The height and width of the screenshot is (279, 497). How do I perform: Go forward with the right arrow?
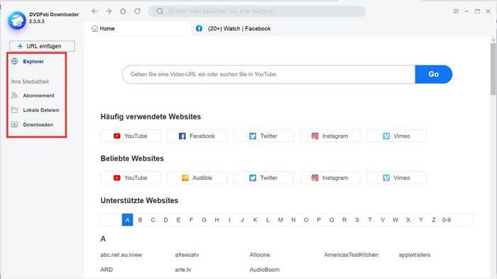[109, 11]
